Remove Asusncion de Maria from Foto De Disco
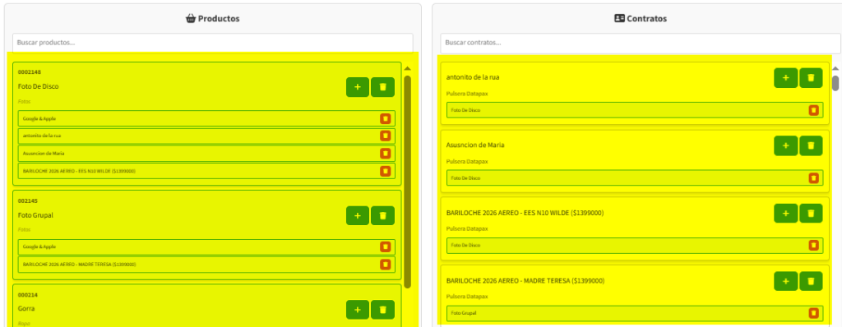 [385, 154]
